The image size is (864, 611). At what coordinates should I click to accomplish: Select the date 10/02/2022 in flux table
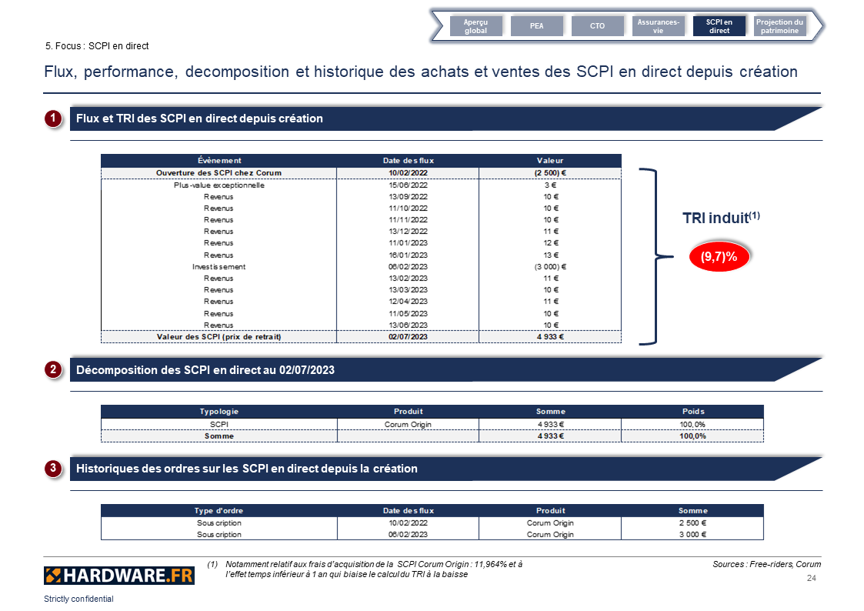(x=408, y=173)
